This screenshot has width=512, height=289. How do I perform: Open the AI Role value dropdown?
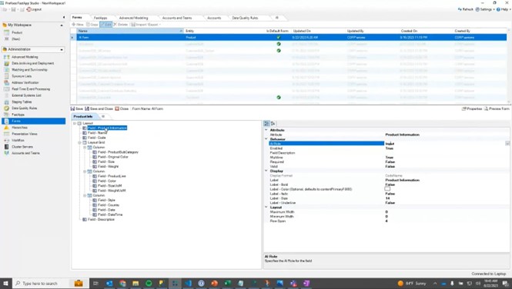507,144
